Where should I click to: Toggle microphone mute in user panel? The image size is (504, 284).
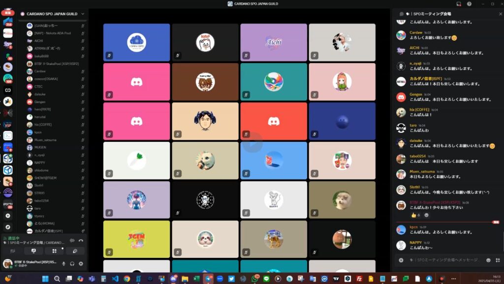63,264
